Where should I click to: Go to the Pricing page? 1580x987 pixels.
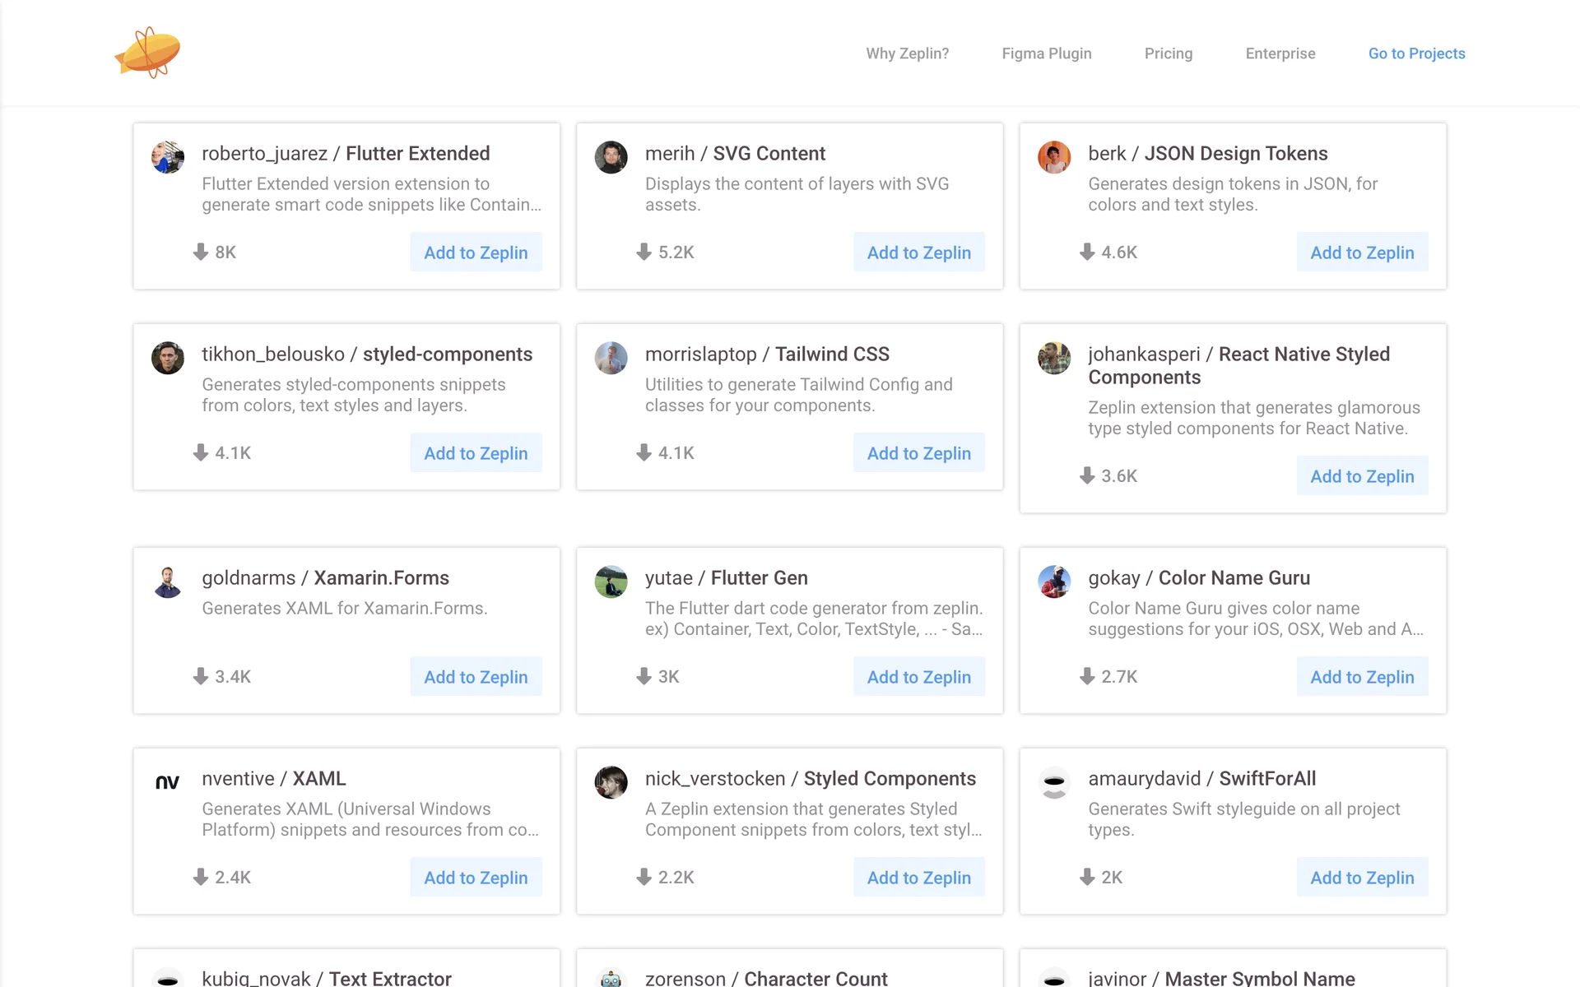[x=1168, y=53]
